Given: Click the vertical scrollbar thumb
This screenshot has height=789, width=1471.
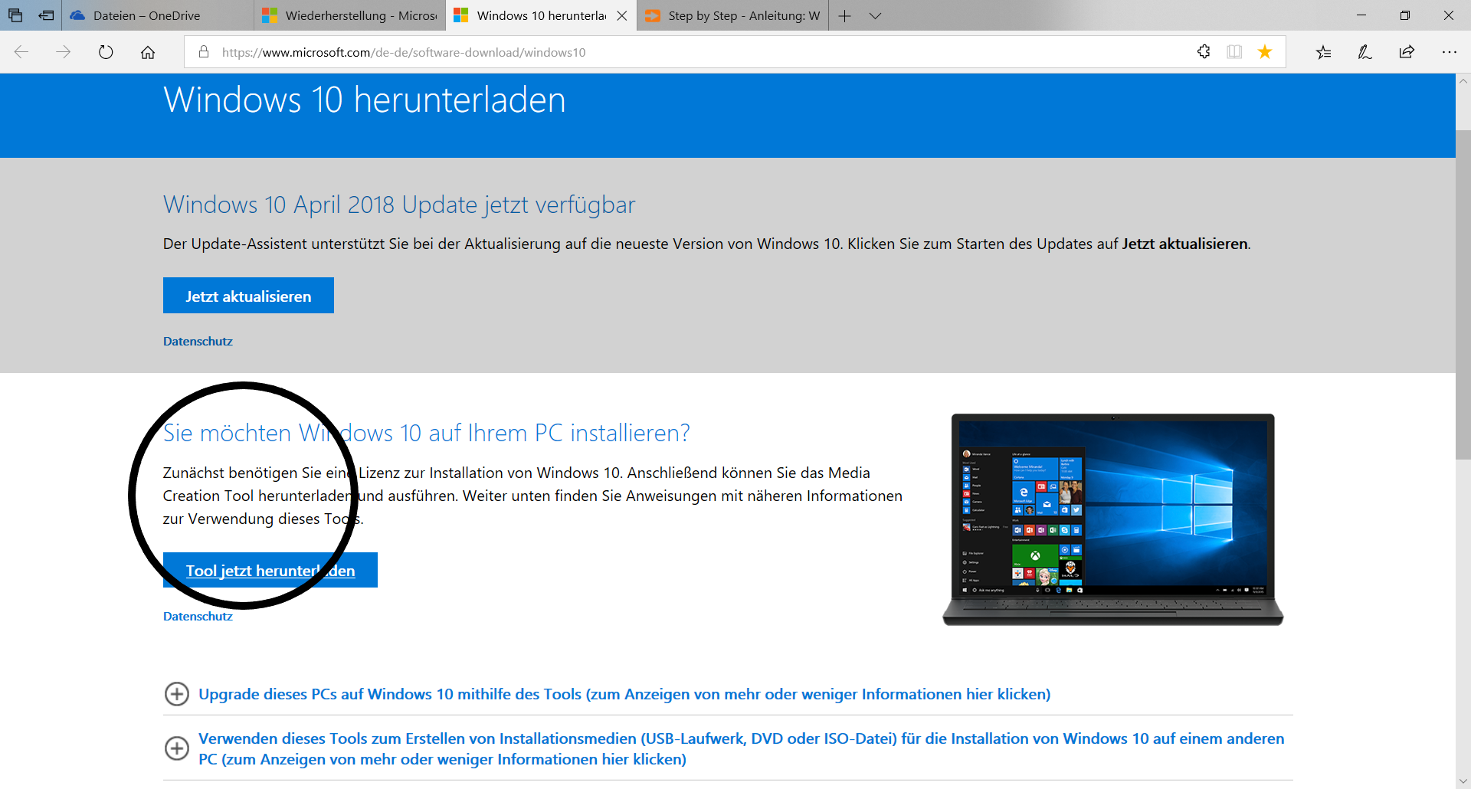Looking at the screenshot, I should (1463, 294).
